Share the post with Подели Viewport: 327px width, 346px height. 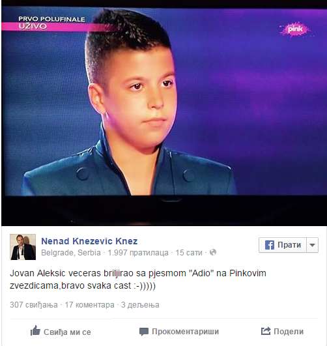coord(283,331)
